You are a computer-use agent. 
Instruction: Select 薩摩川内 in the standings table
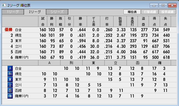click(22, 57)
